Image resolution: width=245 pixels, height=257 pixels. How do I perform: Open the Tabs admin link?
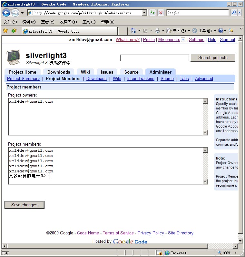(x=184, y=78)
